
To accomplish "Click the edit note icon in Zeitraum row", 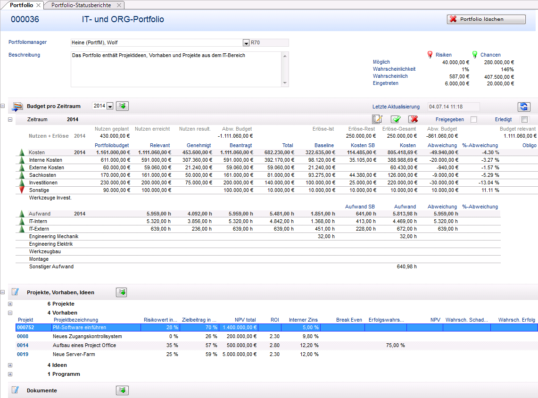I will coord(377,119).
